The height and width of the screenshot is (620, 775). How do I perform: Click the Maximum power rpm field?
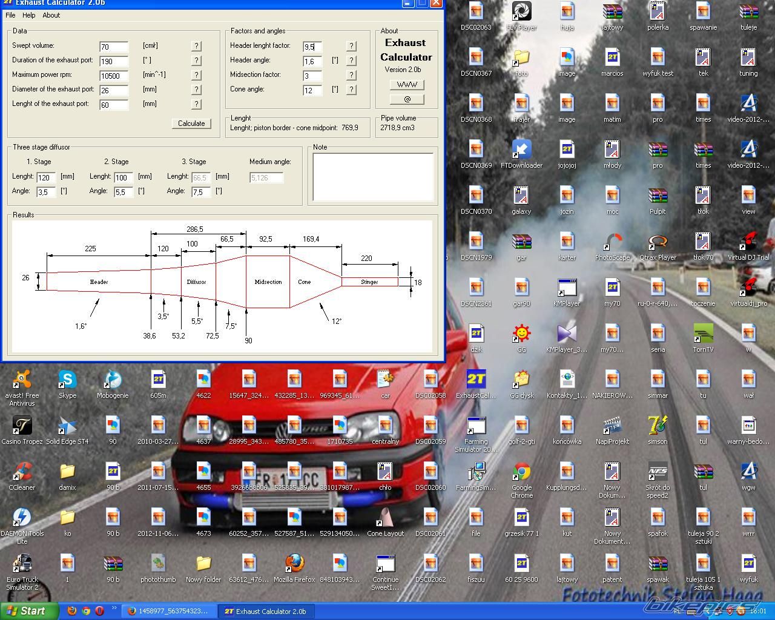[114, 76]
